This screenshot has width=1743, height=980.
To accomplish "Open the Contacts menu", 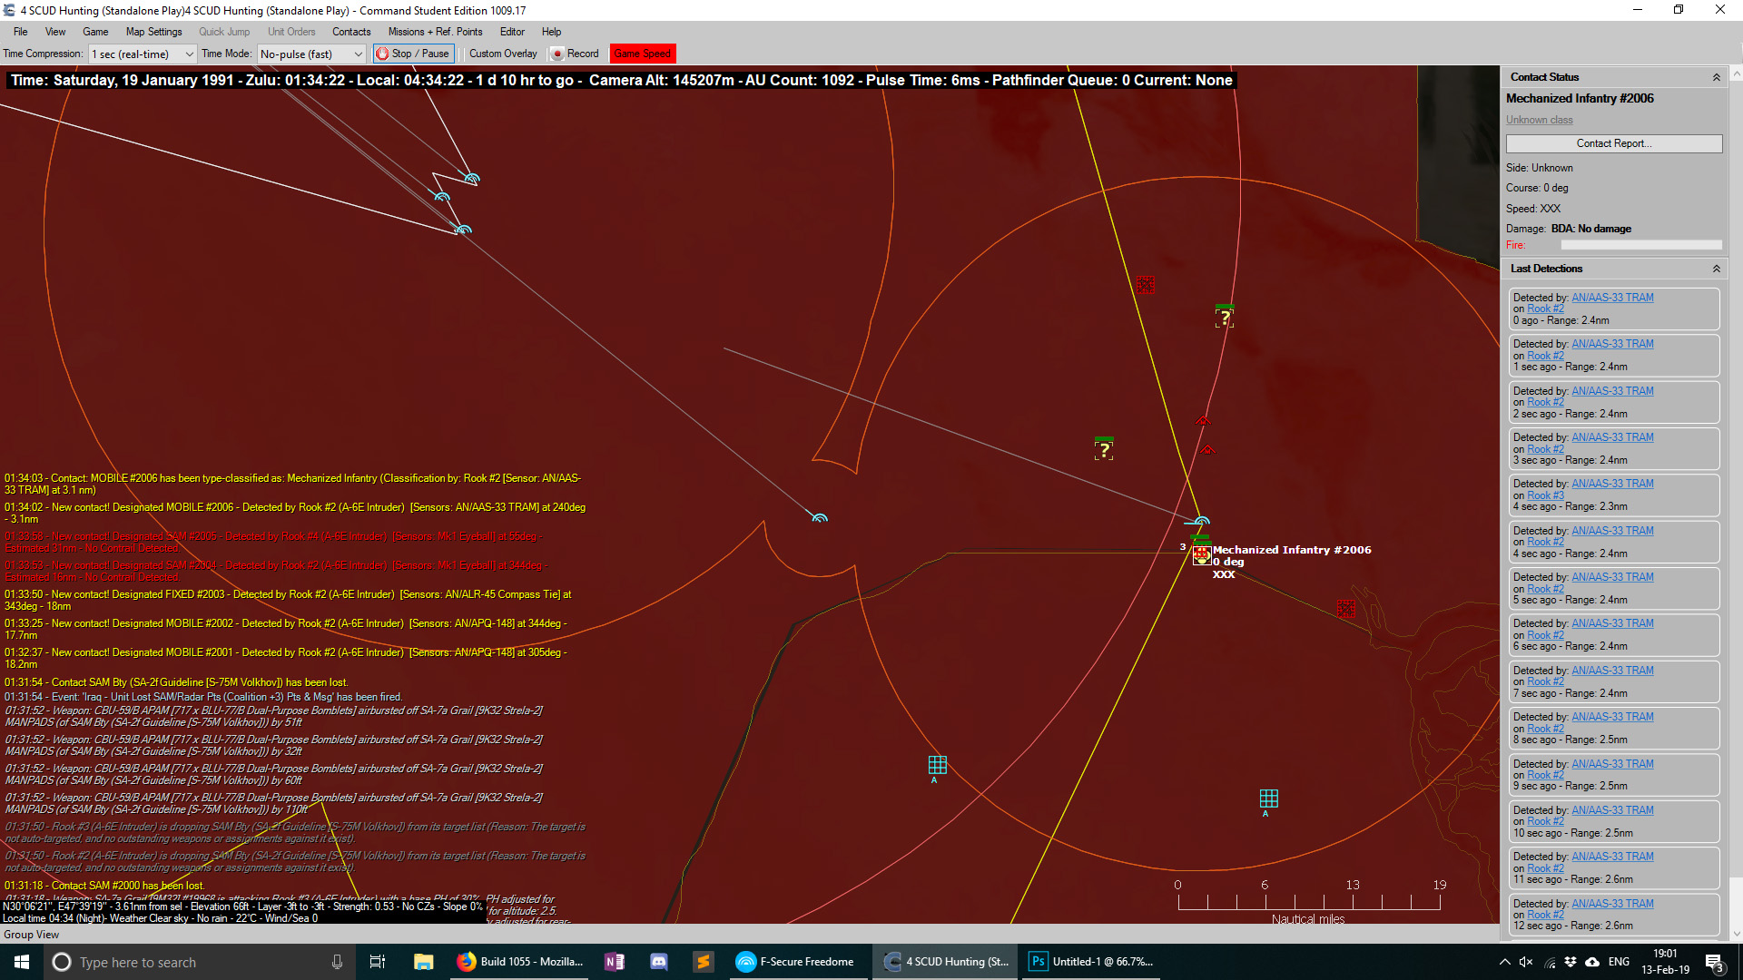I will coord(351,31).
